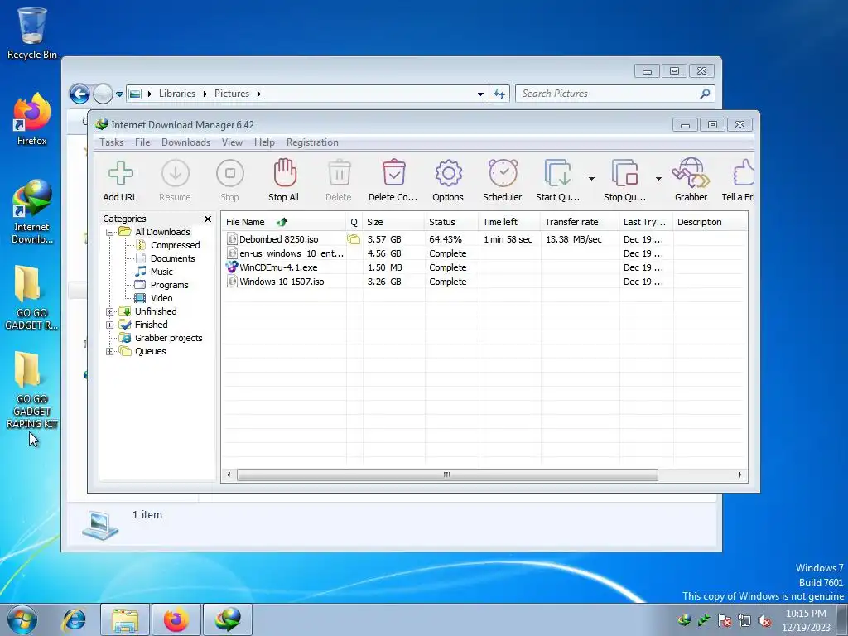
Task: Select the Programs category
Action: click(169, 285)
